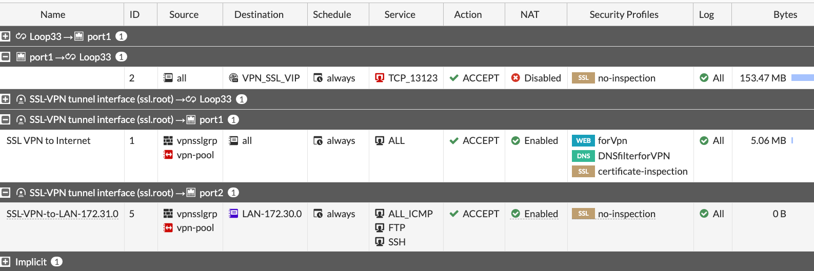Click the DNS badge for DNSfilterforVPN
Screen dimensions: 814x271
583,156
